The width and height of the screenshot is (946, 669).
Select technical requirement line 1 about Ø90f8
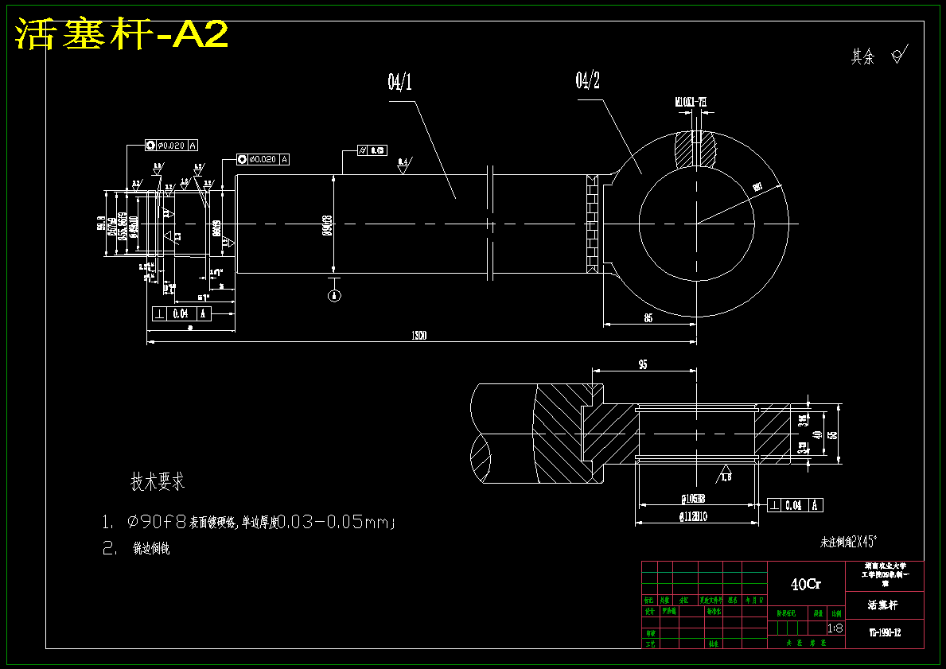(x=248, y=522)
